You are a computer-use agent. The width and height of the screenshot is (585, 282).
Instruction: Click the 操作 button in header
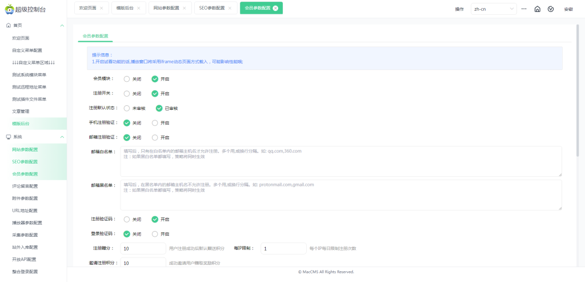[459, 9]
